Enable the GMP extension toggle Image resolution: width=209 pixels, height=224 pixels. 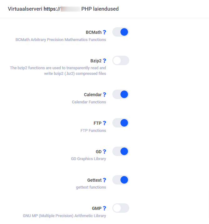pyautogui.click(x=120, y=208)
